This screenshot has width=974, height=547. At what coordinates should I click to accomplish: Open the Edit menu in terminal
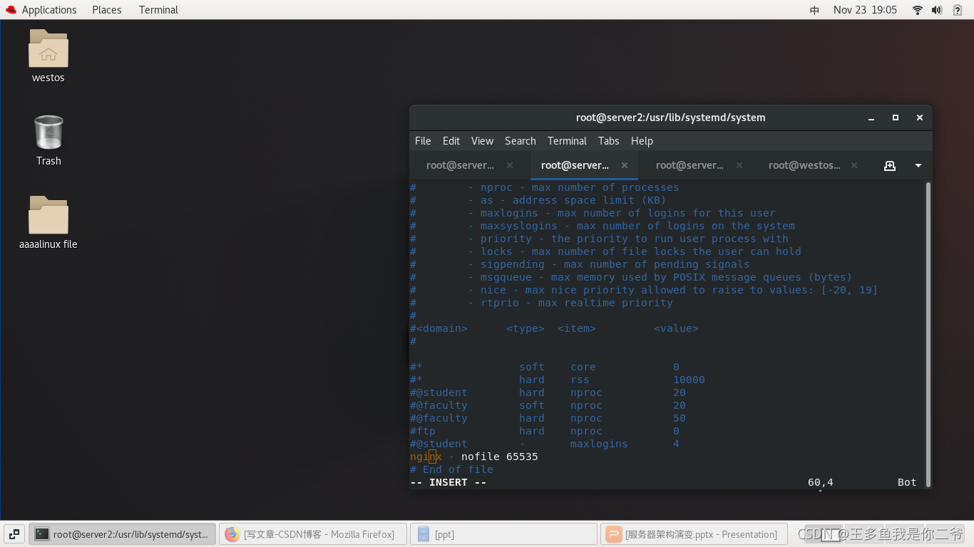[451, 141]
